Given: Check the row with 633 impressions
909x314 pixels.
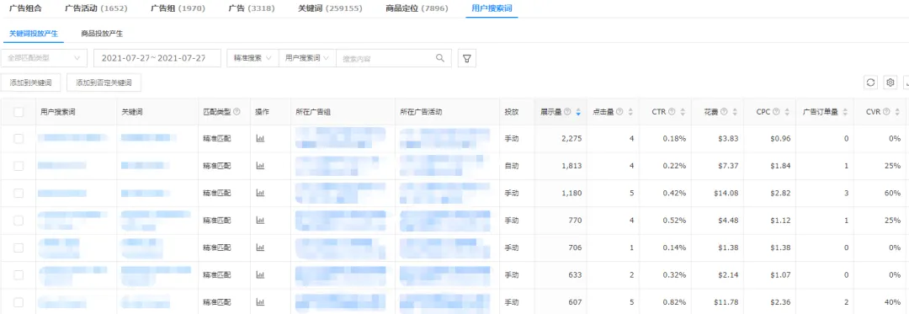Looking at the screenshot, I should [19, 275].
